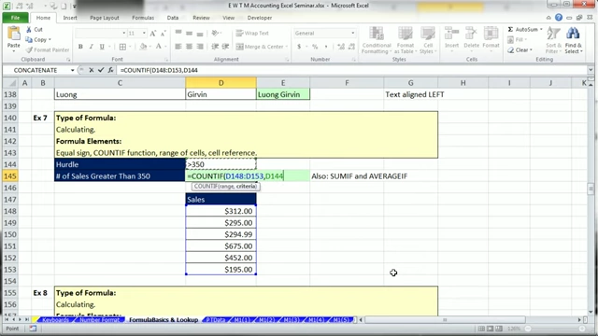Increase font size with the large A icon

(153, 34)
